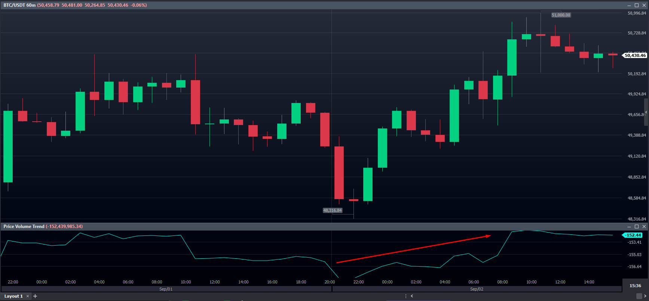Click the square button in the bottom-right bar
This screenshot has height=301, width=649.
coord(639,296)
